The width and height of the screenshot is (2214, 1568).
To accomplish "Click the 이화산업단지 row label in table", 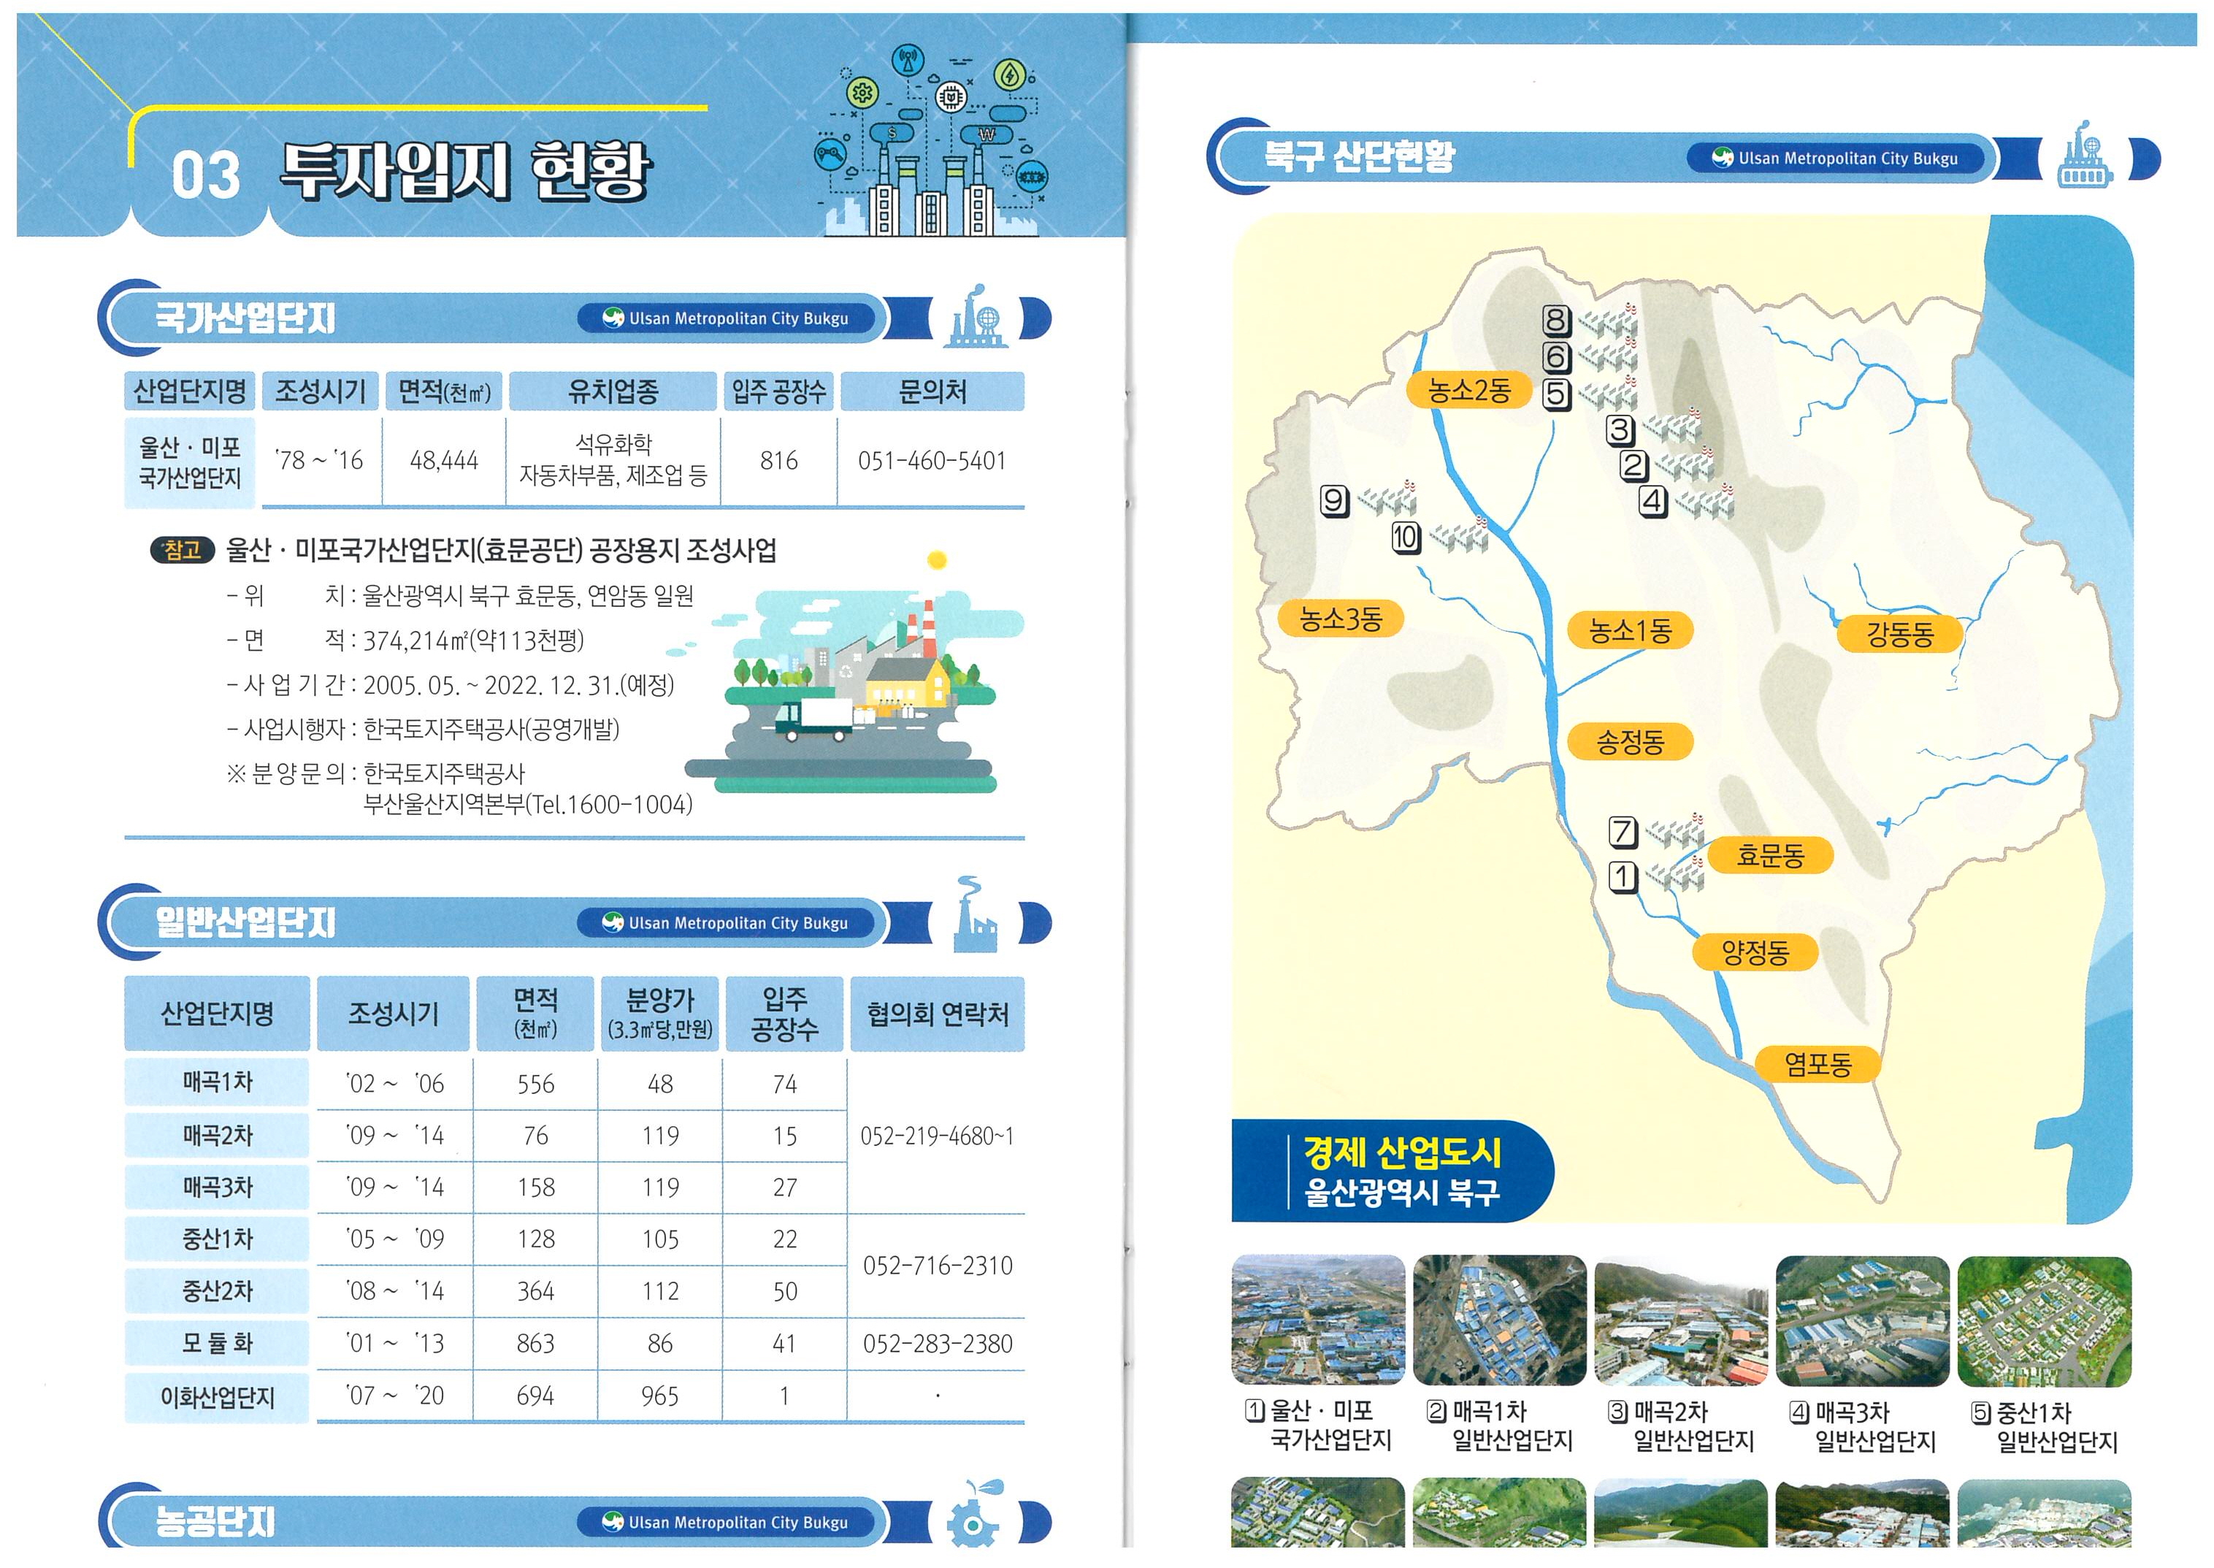I will coord(217,1396).
